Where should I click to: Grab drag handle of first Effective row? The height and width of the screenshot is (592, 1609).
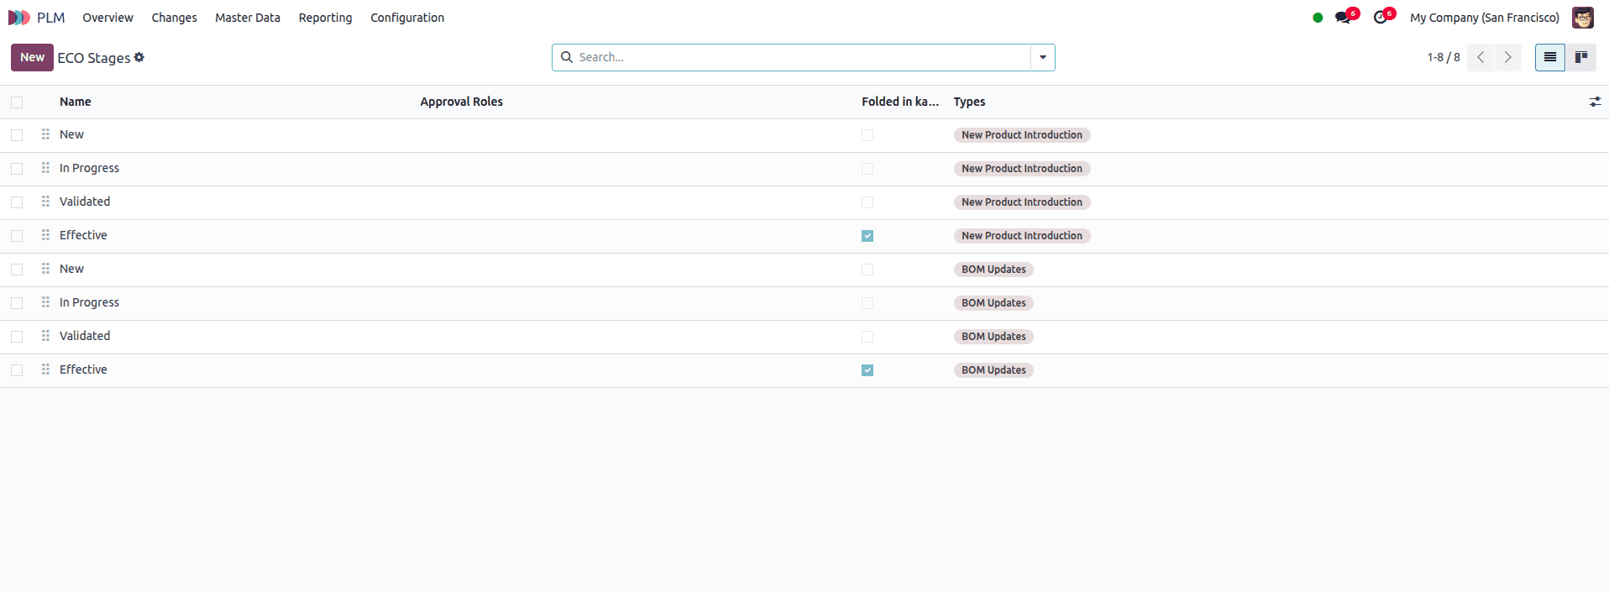tap(45, 235)
